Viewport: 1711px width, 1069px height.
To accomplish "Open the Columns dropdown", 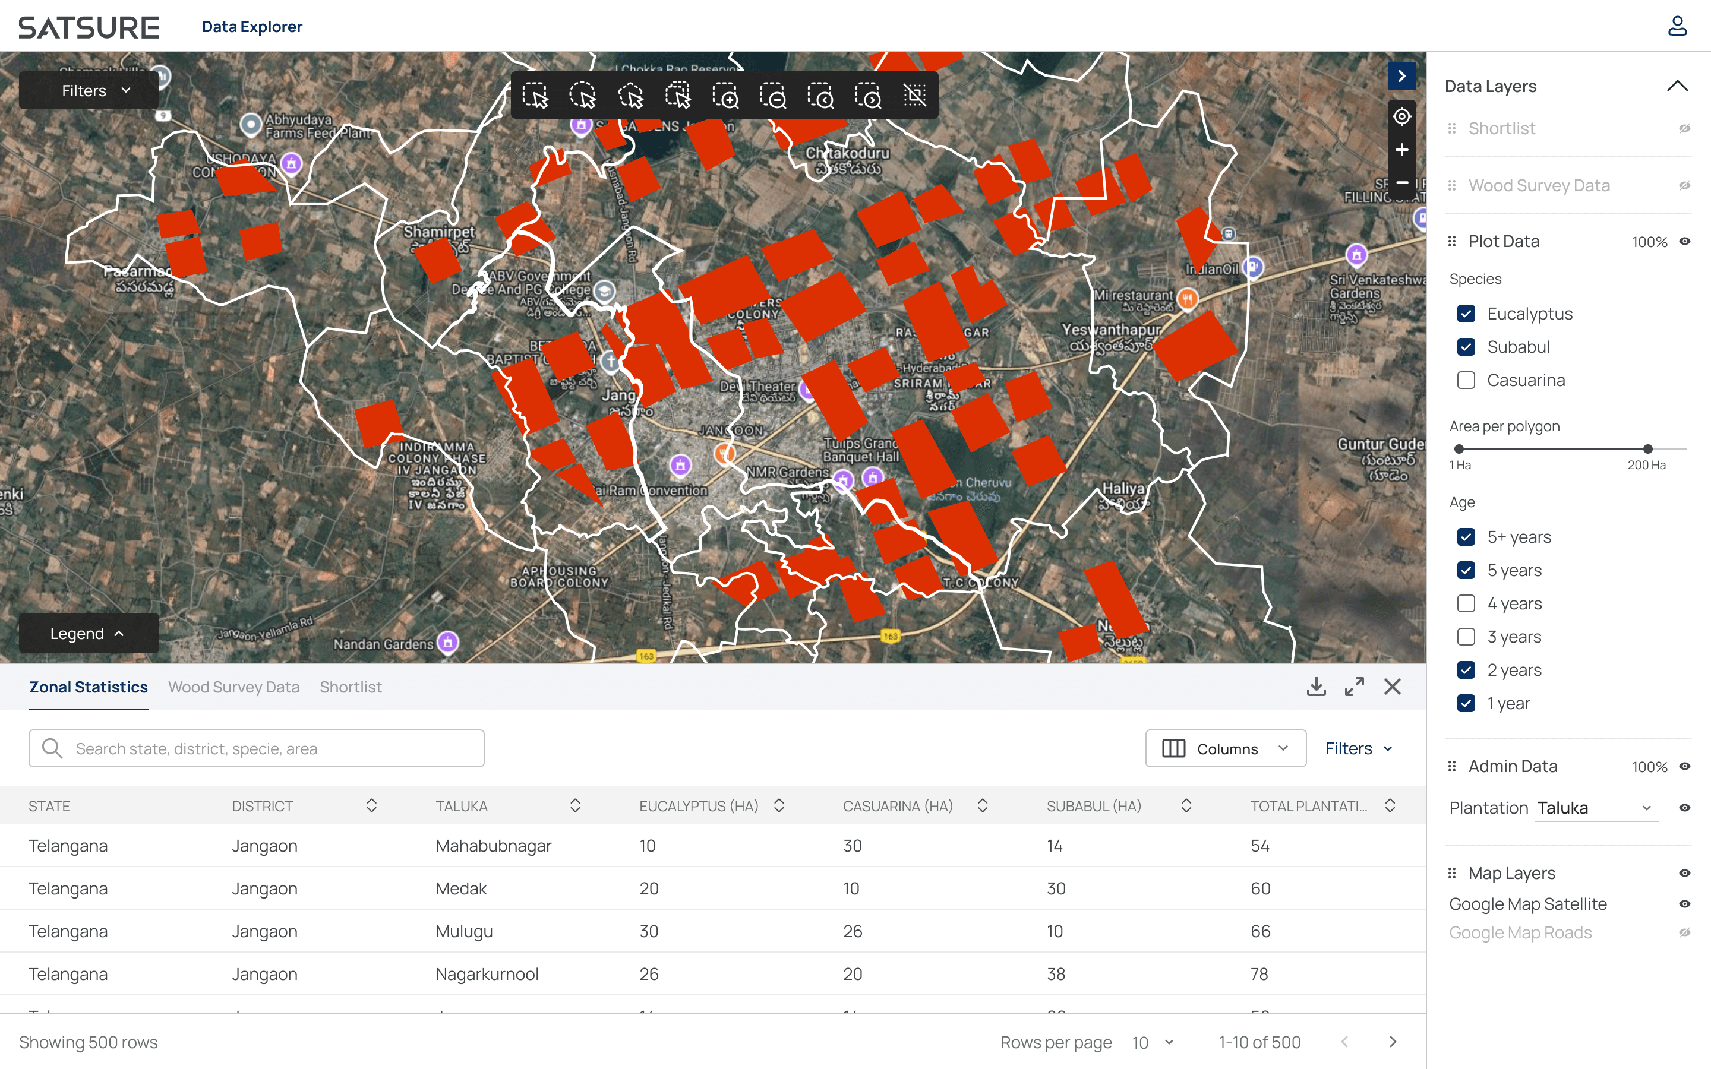I will pos(1225,749).
